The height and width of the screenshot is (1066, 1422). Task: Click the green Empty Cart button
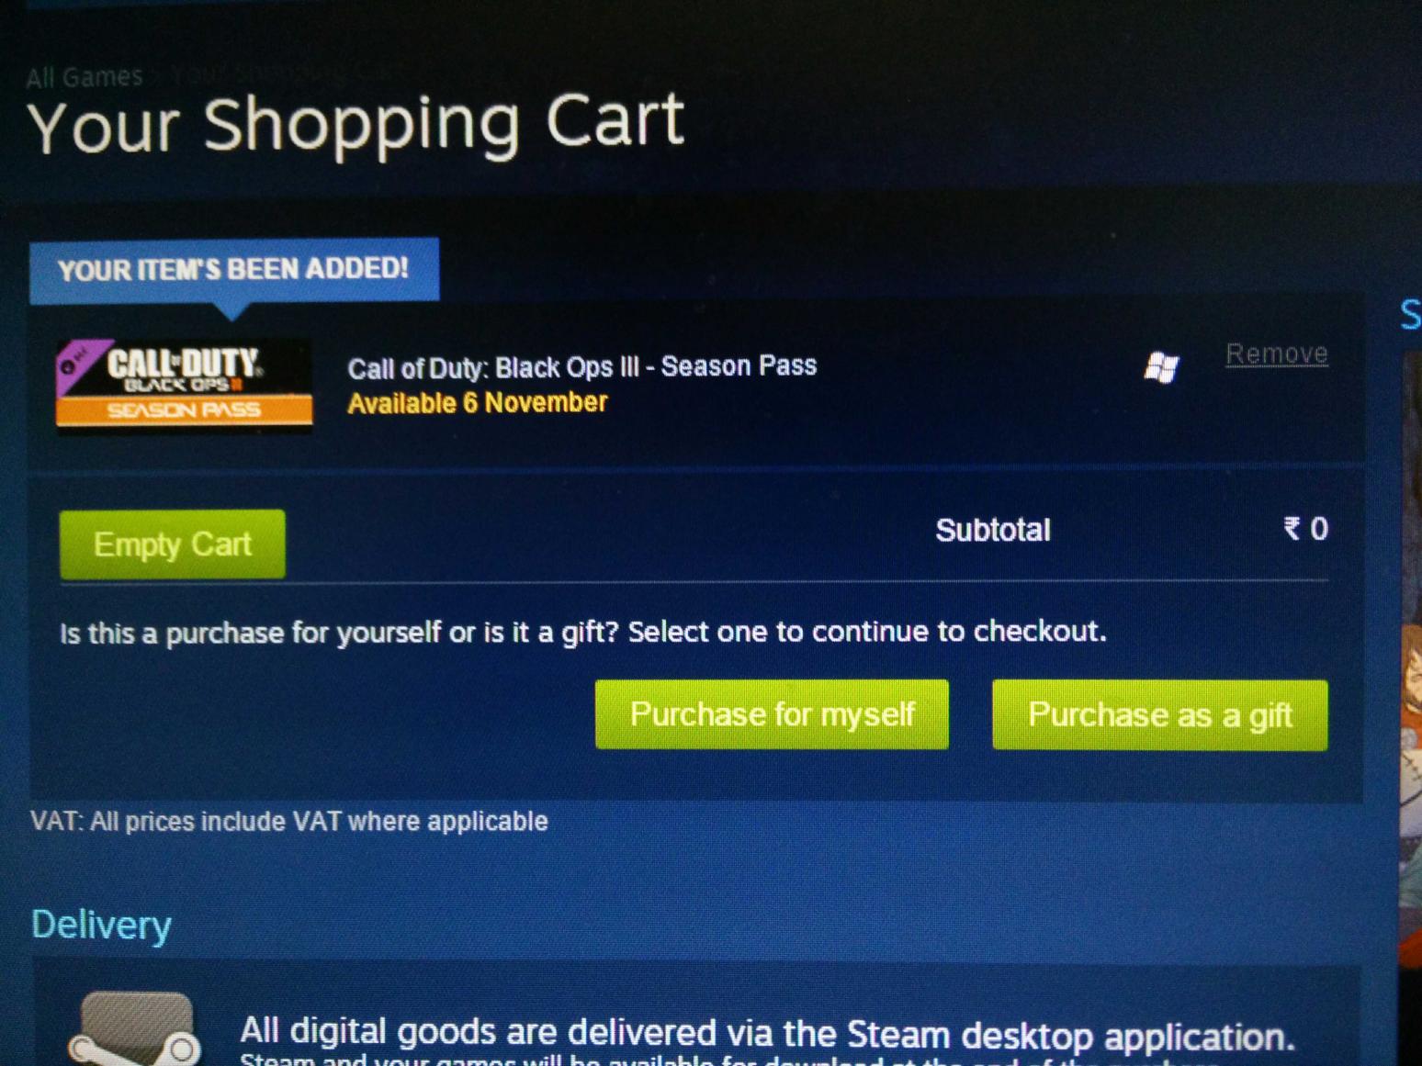(x=173, y=544)
